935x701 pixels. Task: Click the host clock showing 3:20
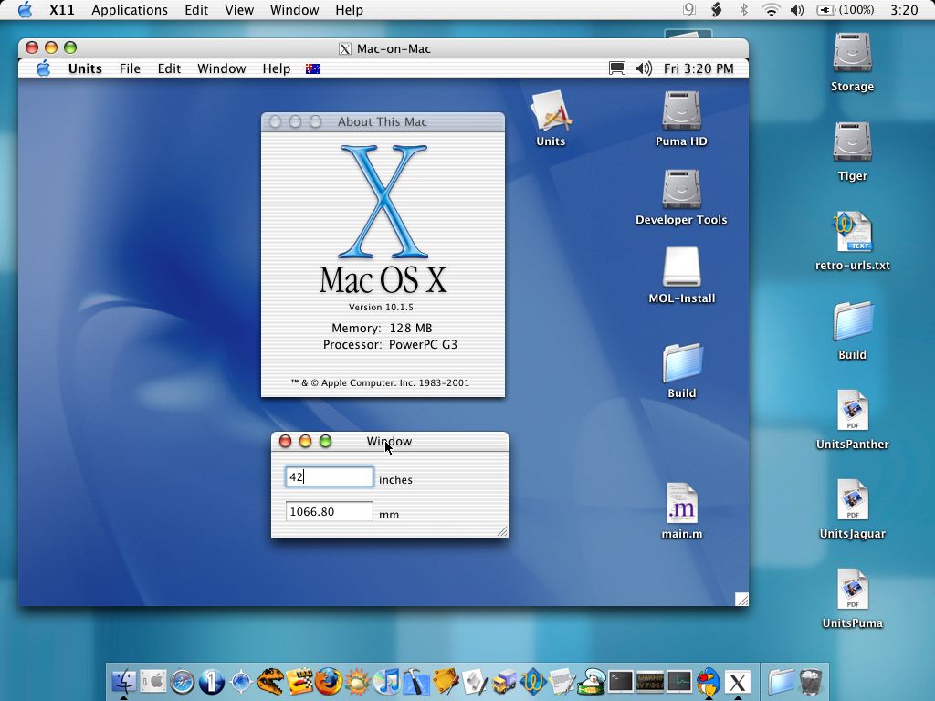pos(904,10)
